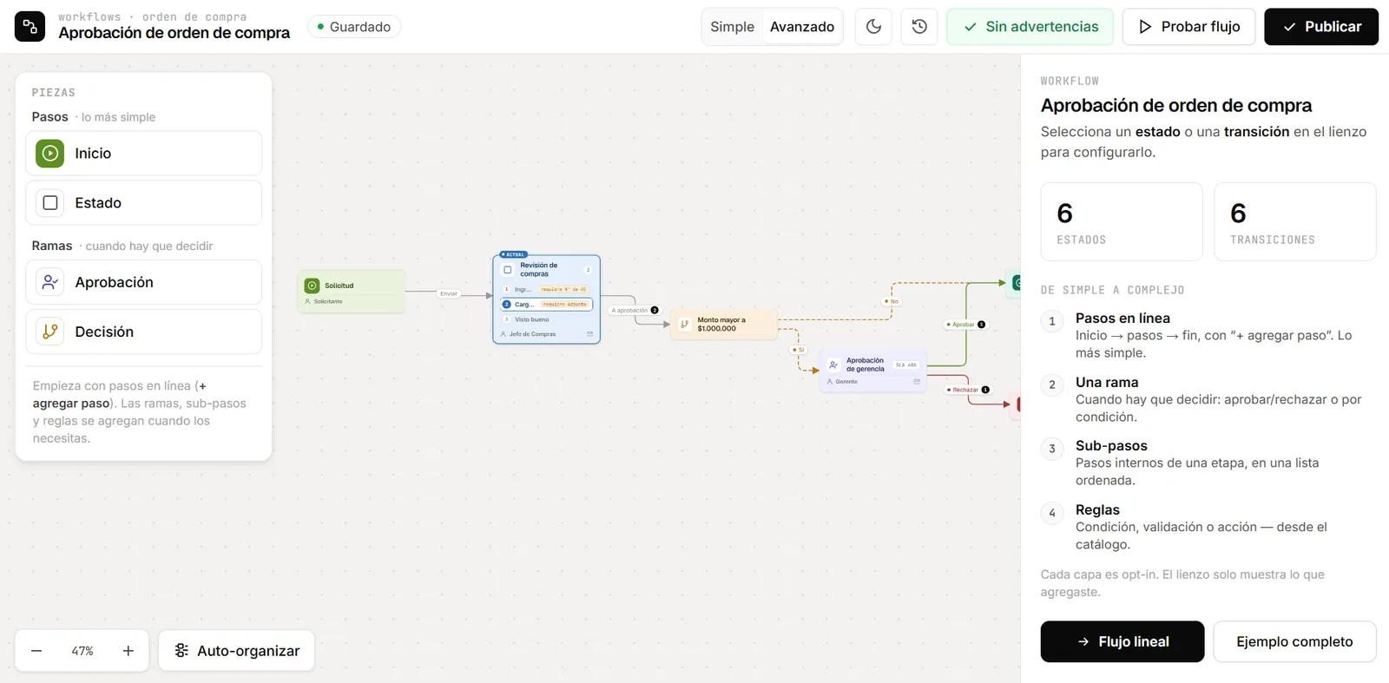
Task: Click step 1 Pasos en línea
Action: point(1208,335)
